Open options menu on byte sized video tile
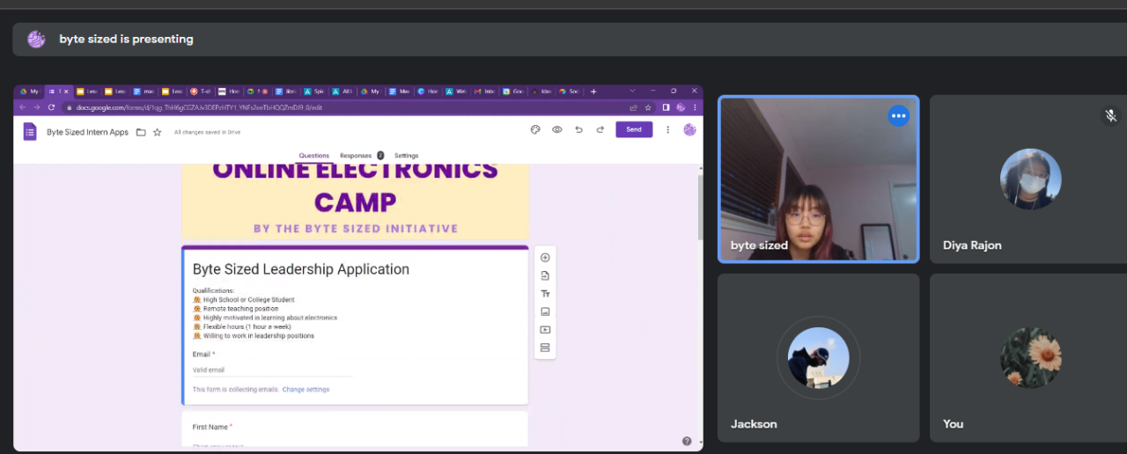 (898, 116)
